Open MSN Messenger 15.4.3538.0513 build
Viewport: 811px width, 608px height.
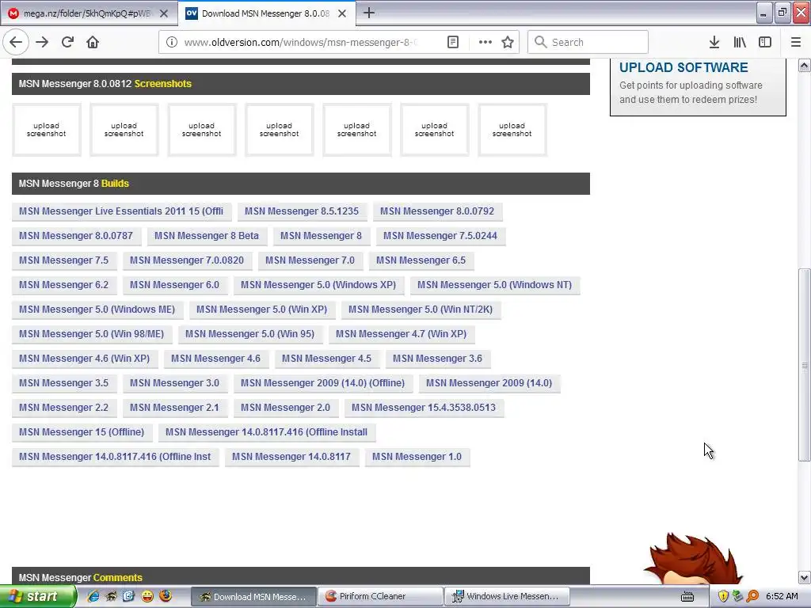[424, 408]
